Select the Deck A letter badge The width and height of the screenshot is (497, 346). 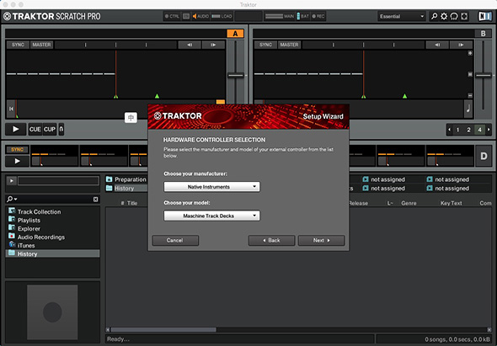click(x=235, y=34)
